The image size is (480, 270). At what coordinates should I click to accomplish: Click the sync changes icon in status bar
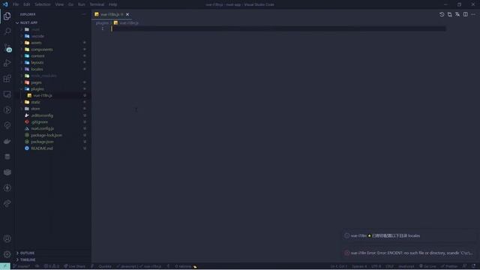click(x=37, y=266)
